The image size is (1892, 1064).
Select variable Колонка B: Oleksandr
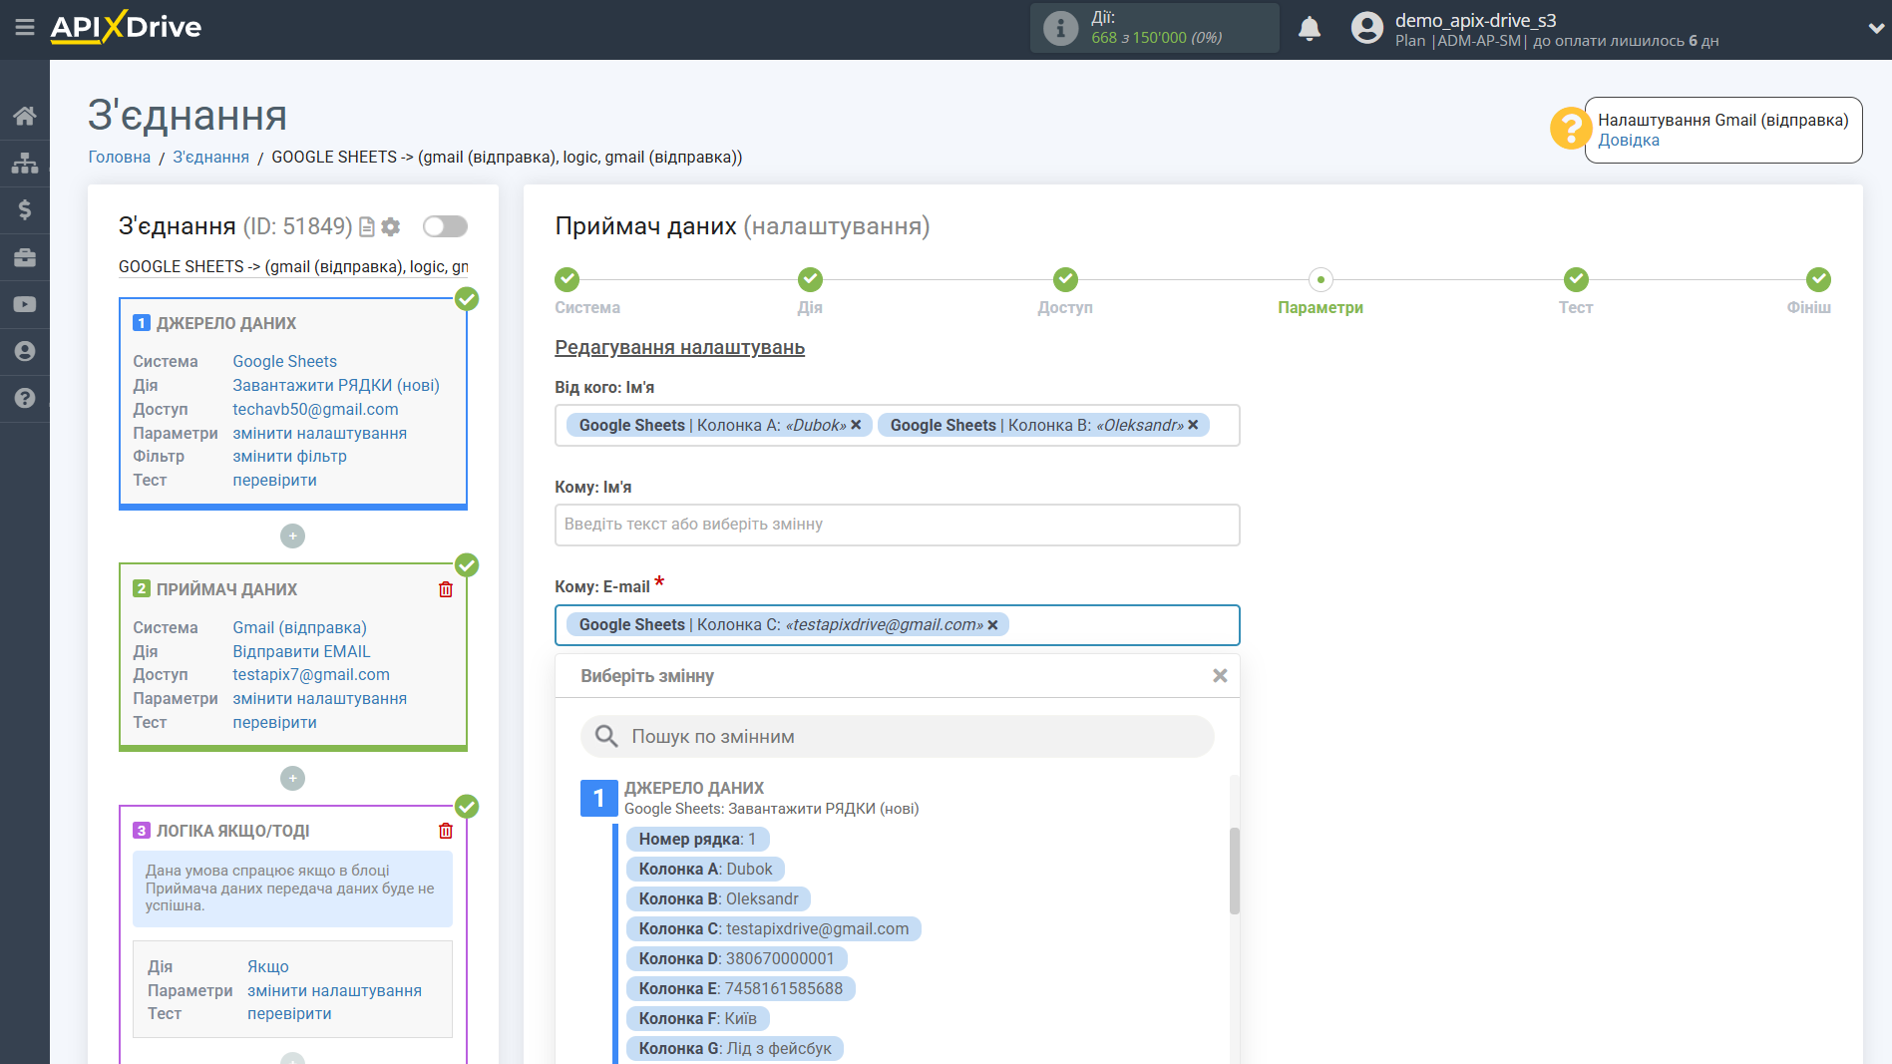tap(718, 899)
